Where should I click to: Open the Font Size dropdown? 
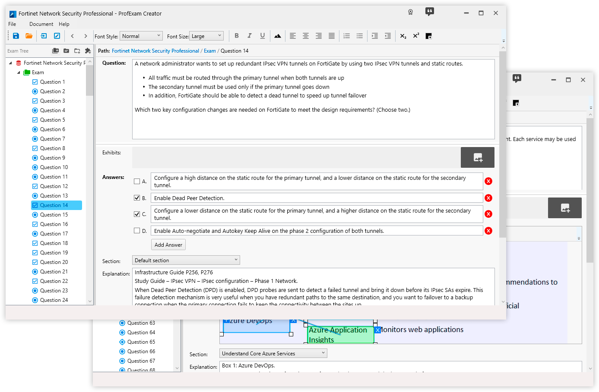[206, 36]
